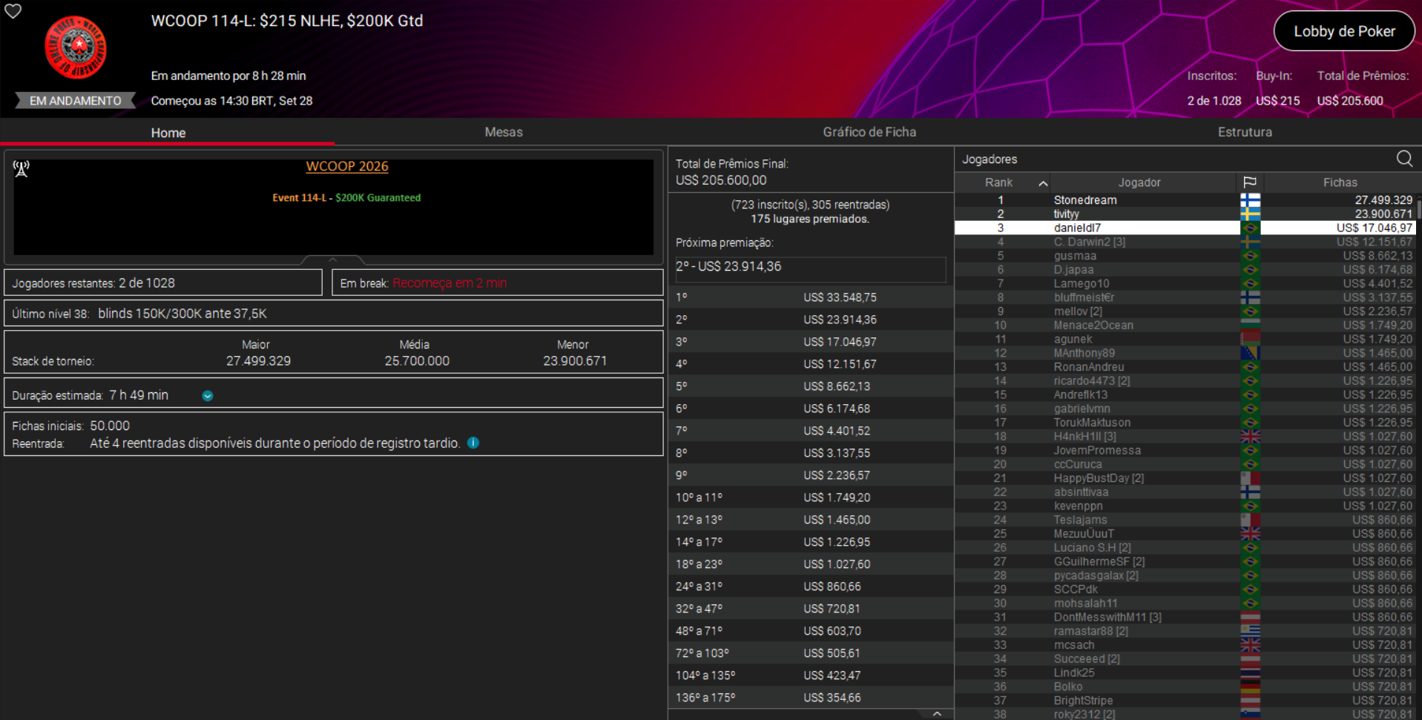Select player MezuuUuuT row
Screen dimensions: 1422x720
(1185, 534)
